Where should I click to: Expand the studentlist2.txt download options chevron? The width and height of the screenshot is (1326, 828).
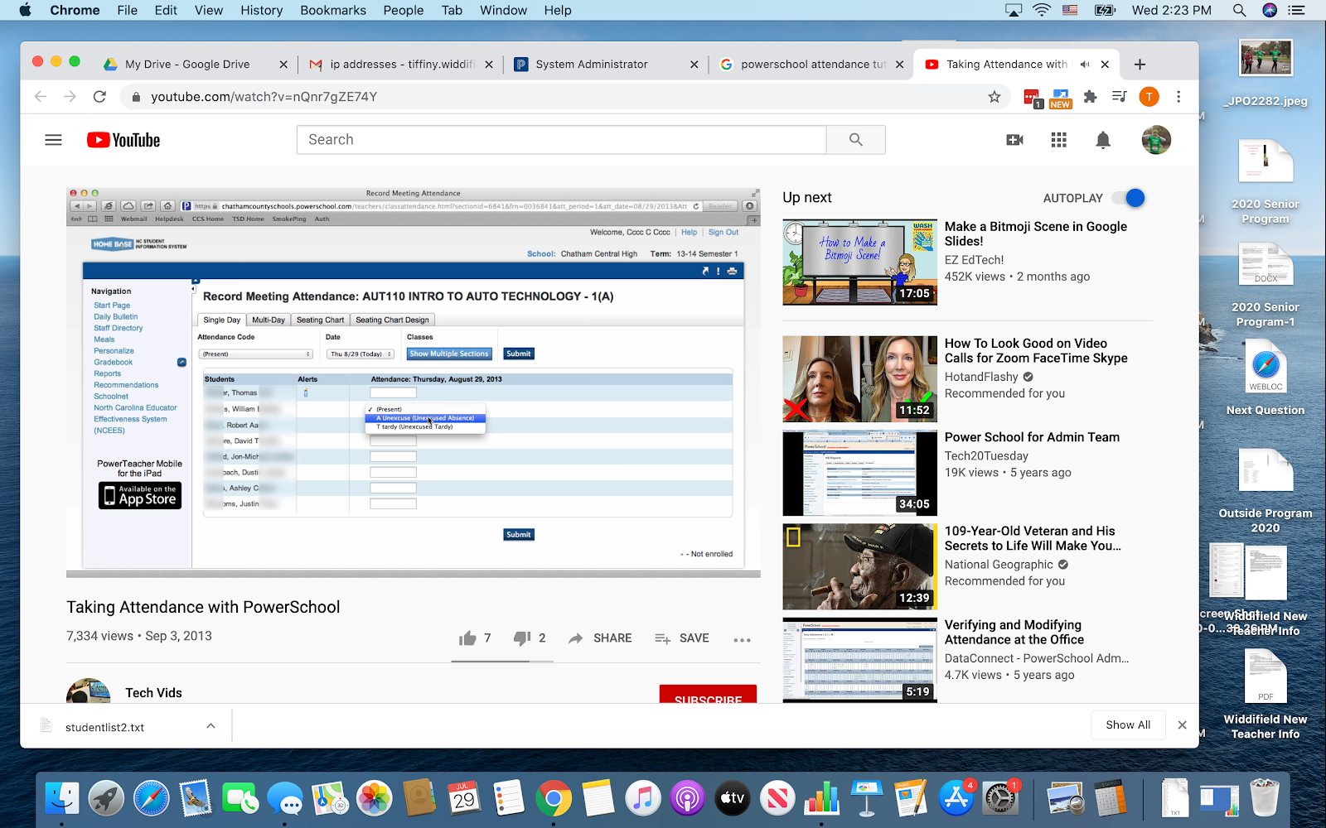click(x=211, y=726)
